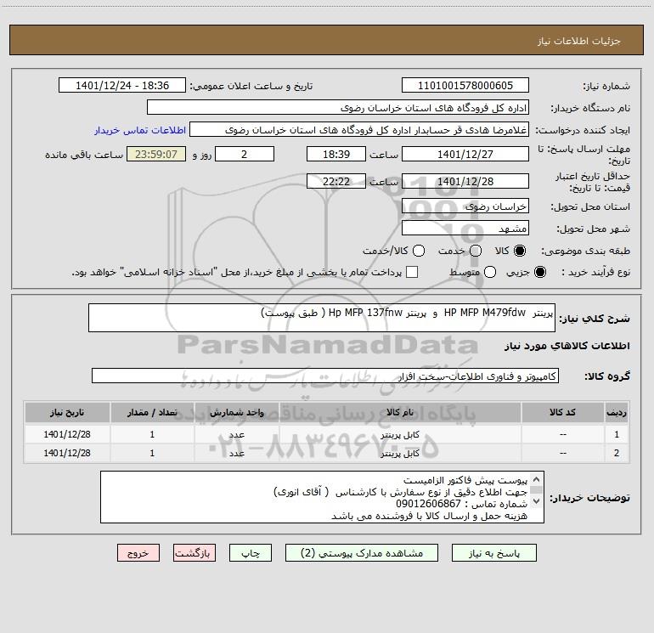Click the واحد شمارش column header
The width and height of the screenshot is (654, 633).
pos(236,413)
